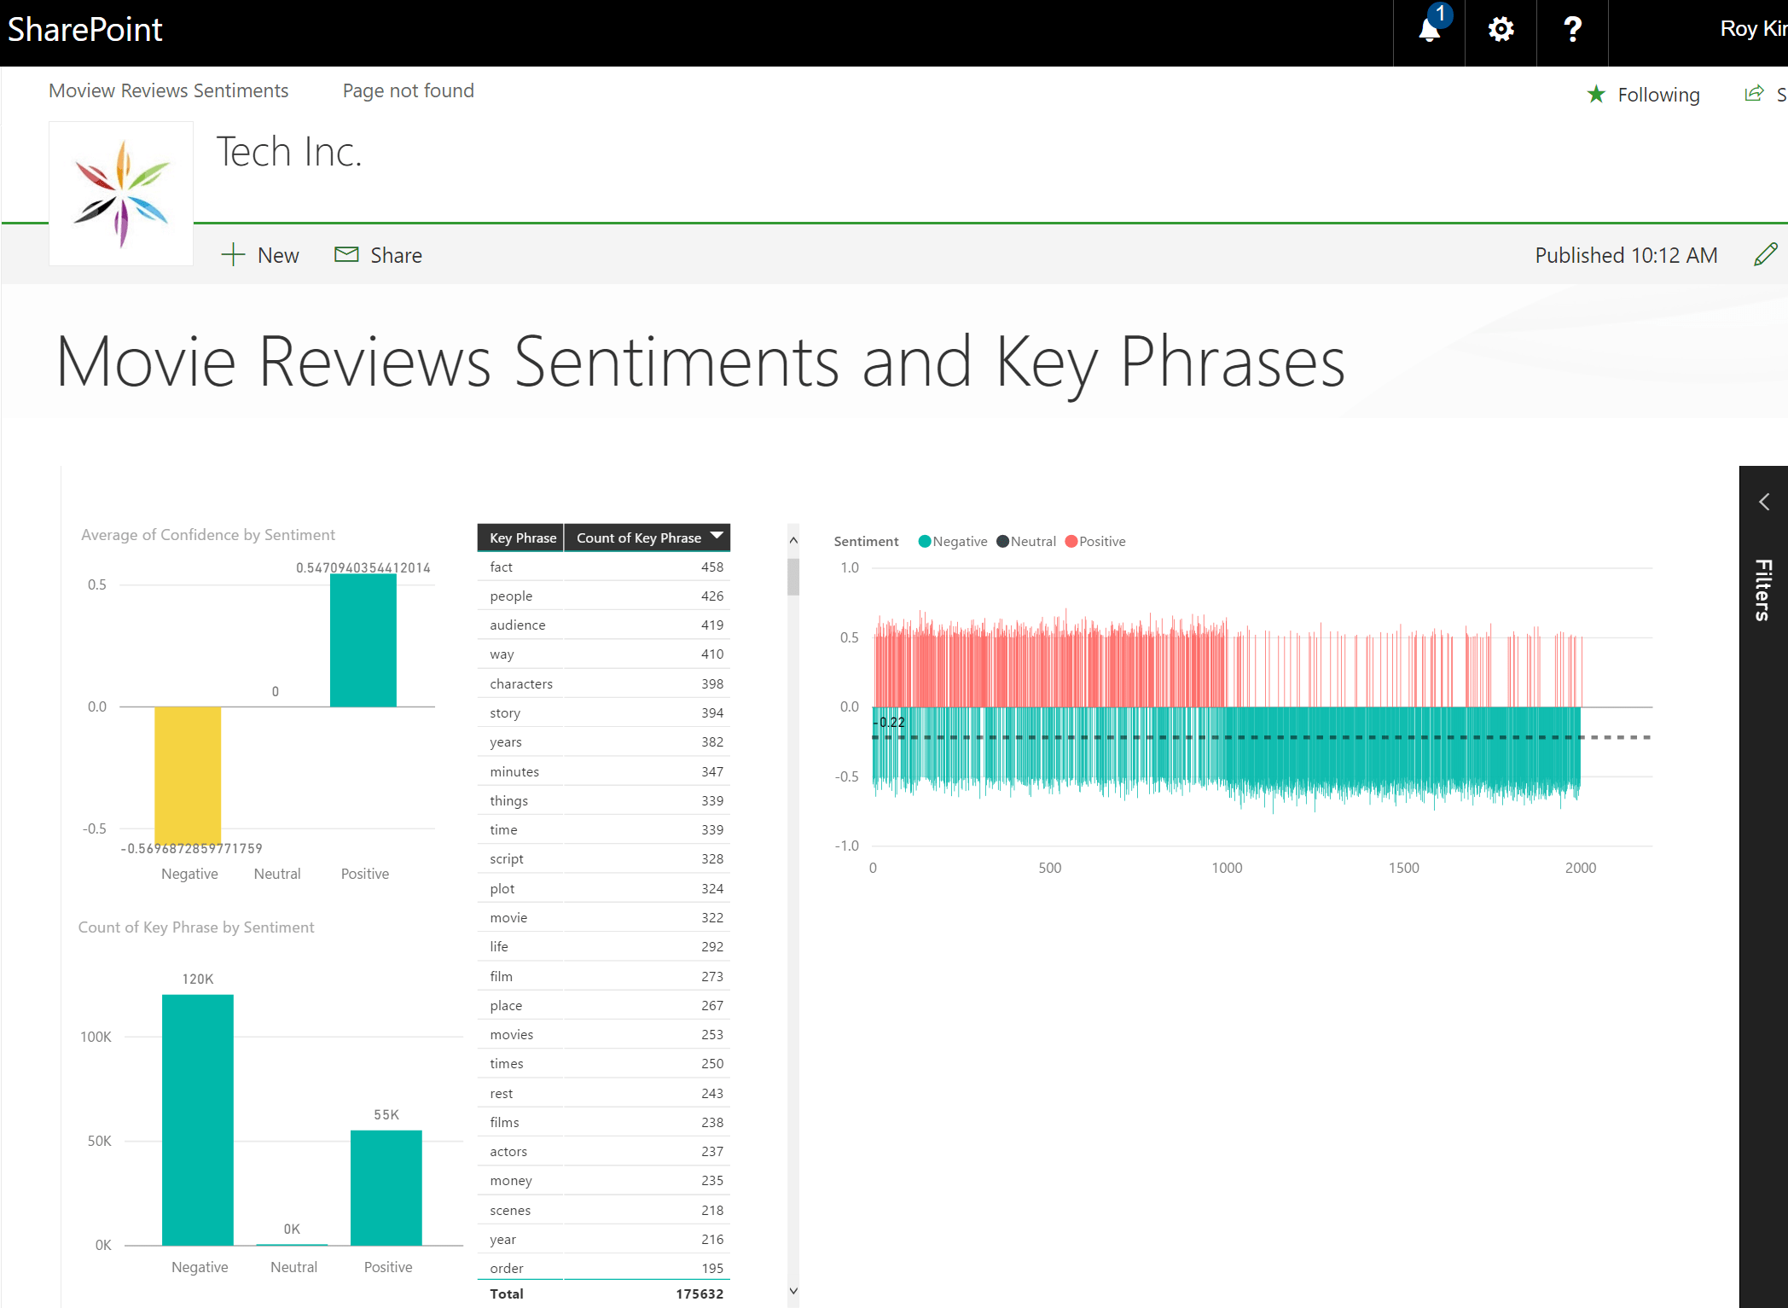The image size is (1788, 1308).
Task: Open the sort dropdown on Count of Key Phrase
Action: 716,538
